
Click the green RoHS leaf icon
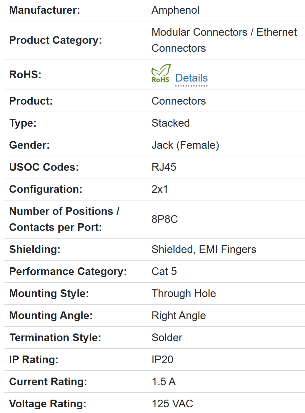pos(161,73)
